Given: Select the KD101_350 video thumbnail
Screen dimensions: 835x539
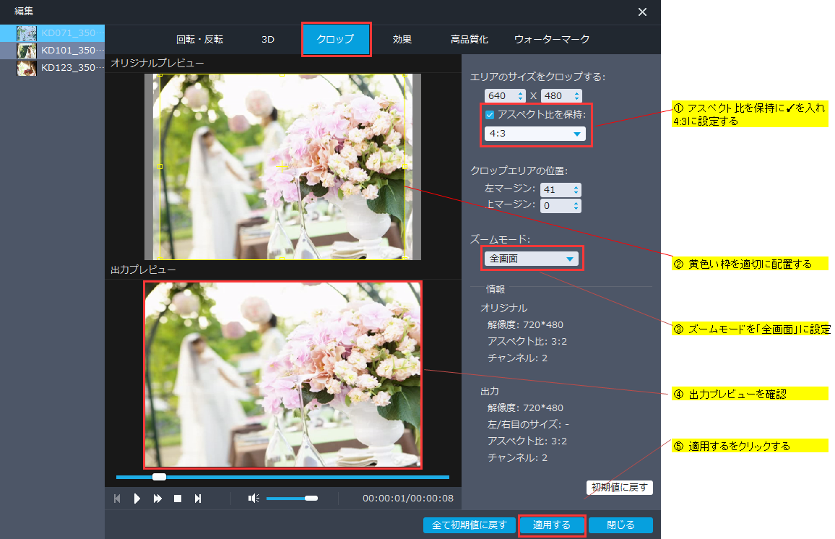Looking at the screenshot, I should [x=27, y=51].
